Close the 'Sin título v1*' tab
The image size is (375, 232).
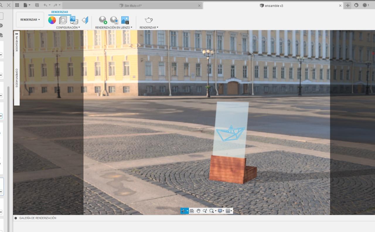tap(200, 6)
